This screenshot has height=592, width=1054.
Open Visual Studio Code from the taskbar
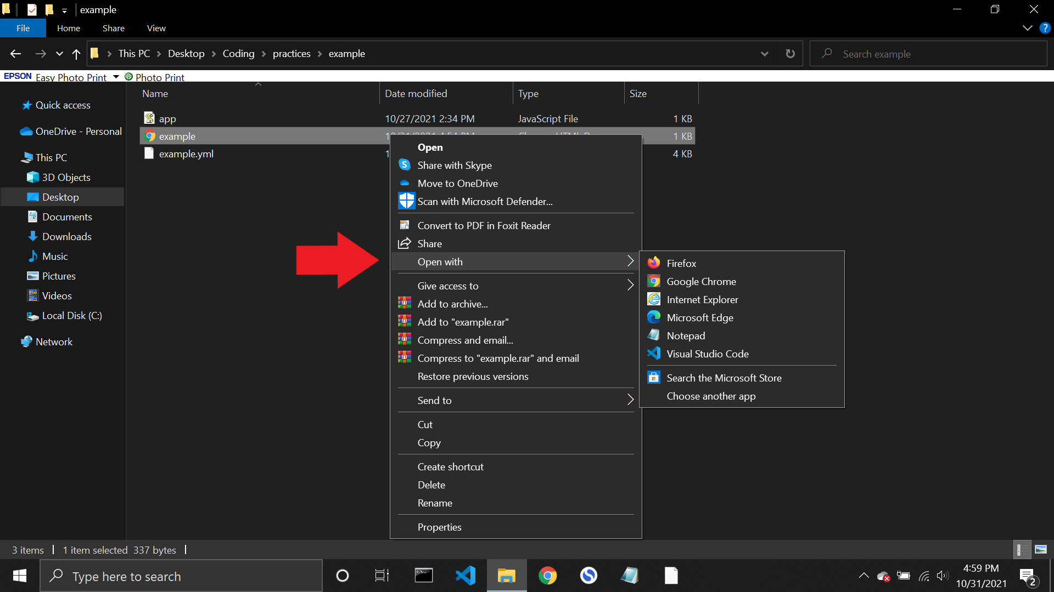(465, 576)
